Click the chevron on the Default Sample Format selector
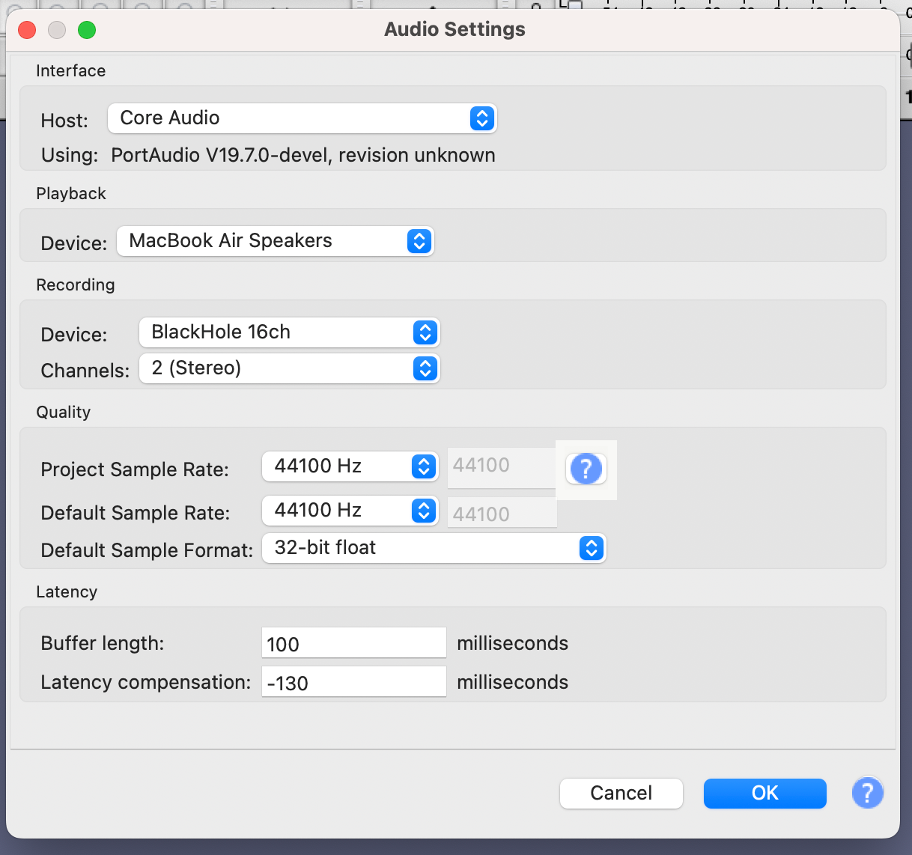912x855 pixels. pyautogui.click(x=591, y=548)
